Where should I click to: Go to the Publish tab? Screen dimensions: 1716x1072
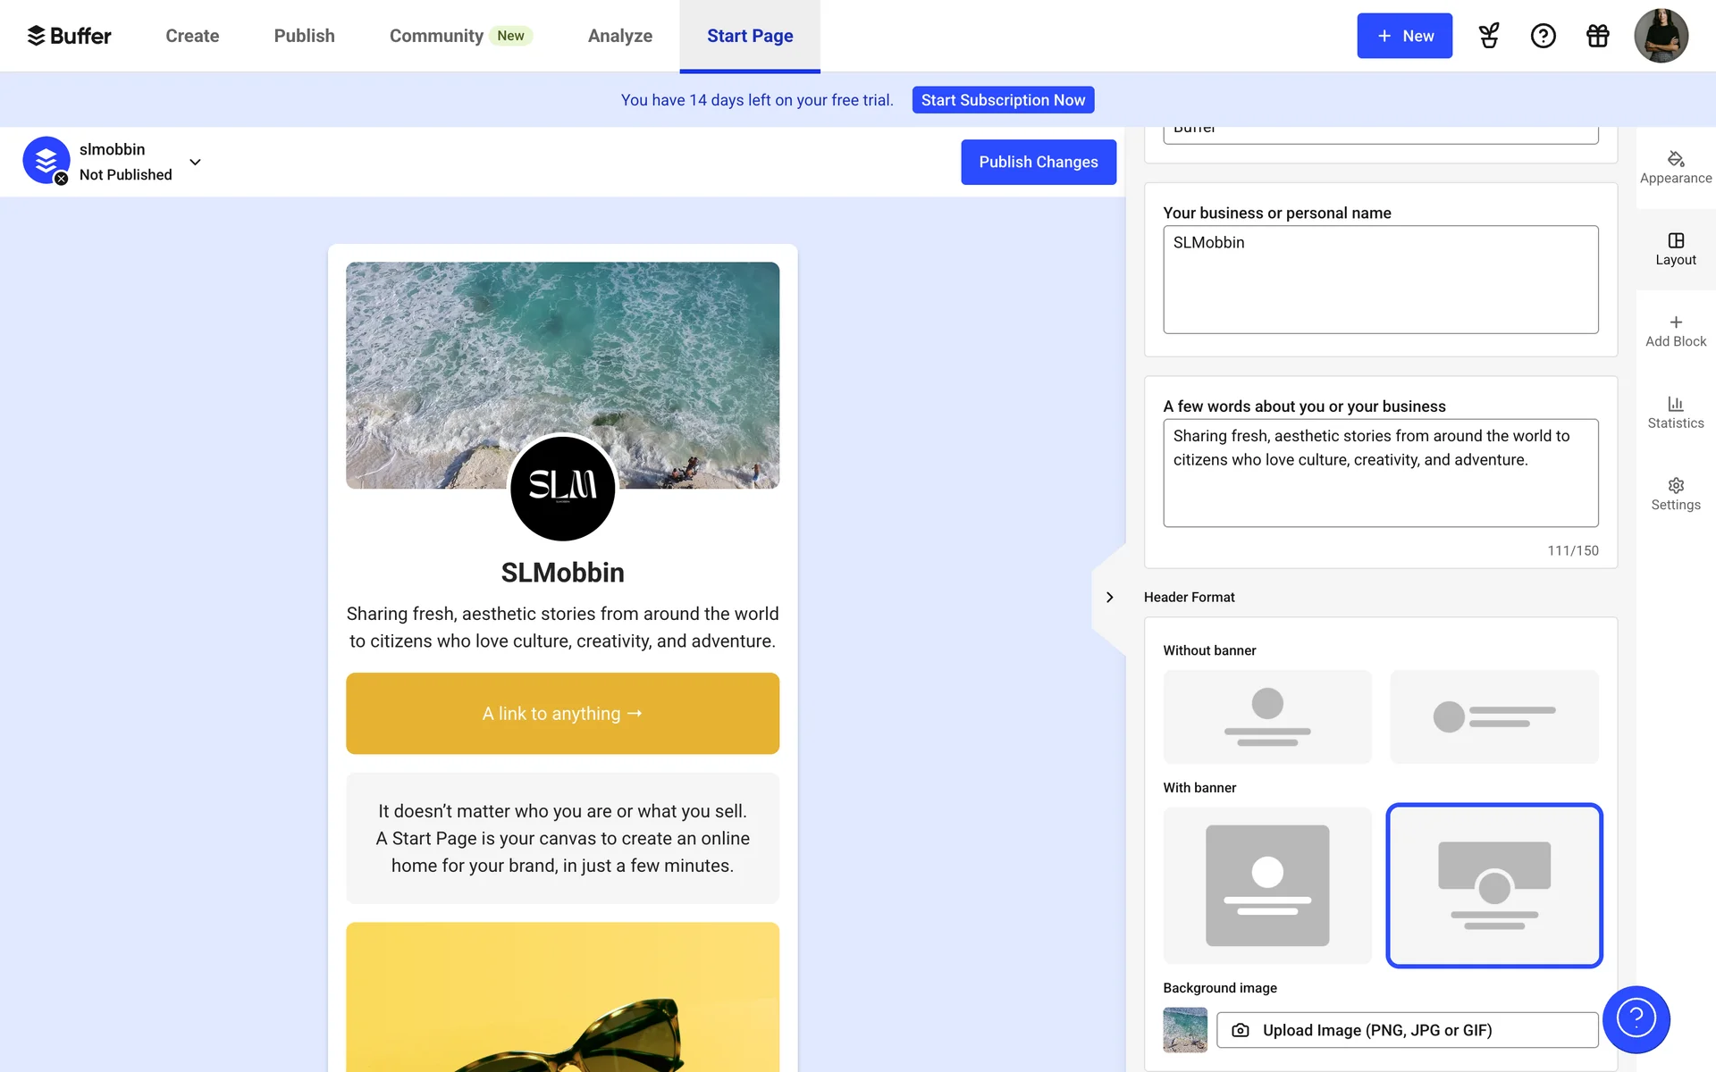pyautogui.click(x=304, y=36)
